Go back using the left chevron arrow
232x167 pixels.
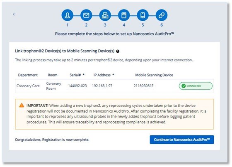[14, 14]
